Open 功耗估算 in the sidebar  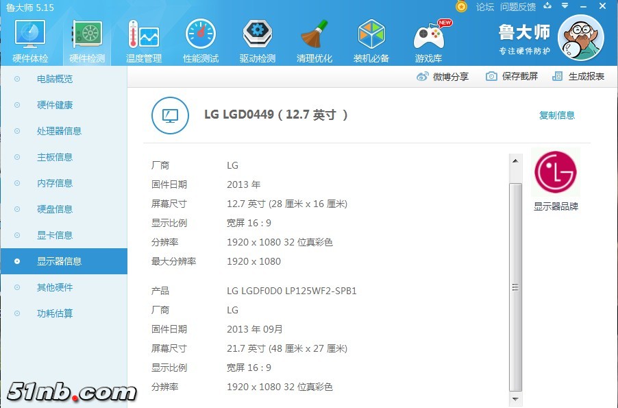click(x=55, y=313)
